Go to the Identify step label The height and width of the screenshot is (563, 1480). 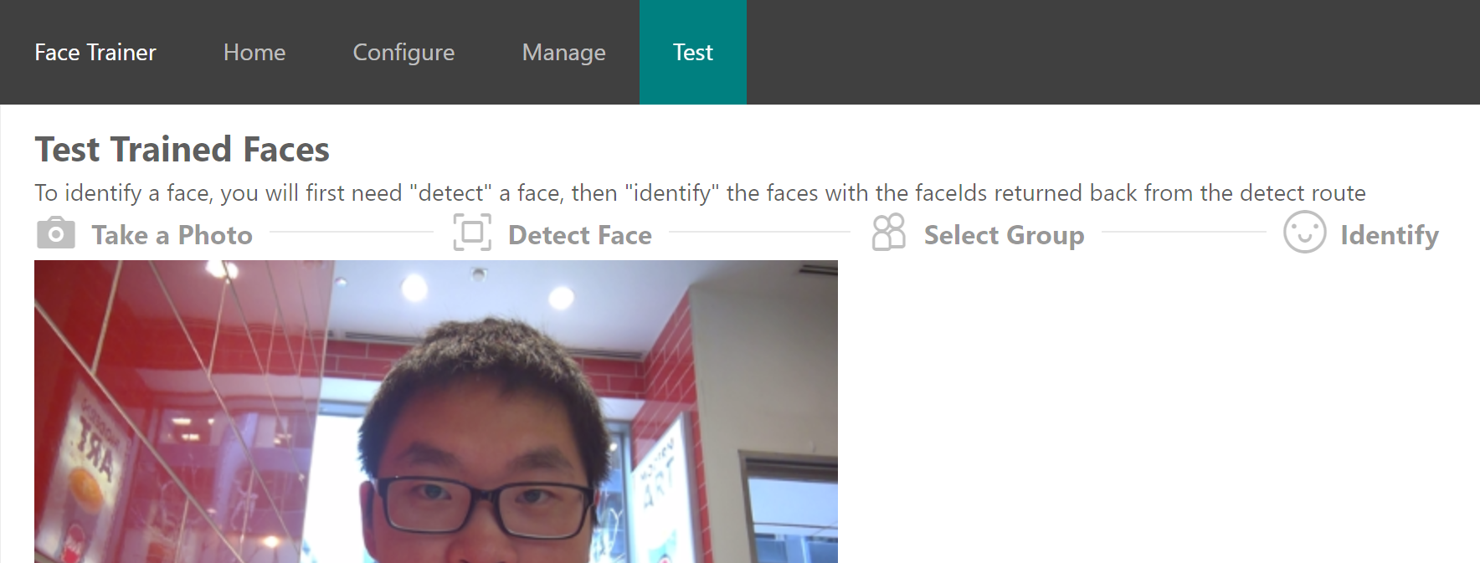1390,235
